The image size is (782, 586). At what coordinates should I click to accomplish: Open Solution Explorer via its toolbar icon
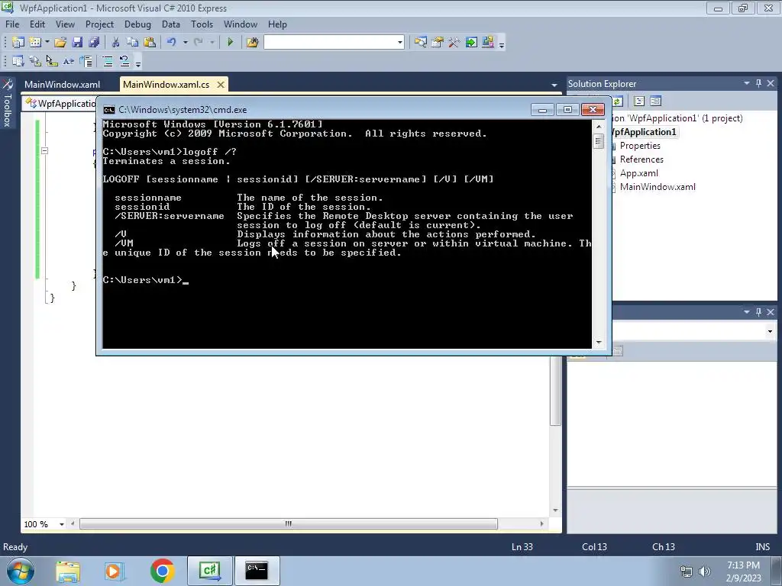point(421,43)
